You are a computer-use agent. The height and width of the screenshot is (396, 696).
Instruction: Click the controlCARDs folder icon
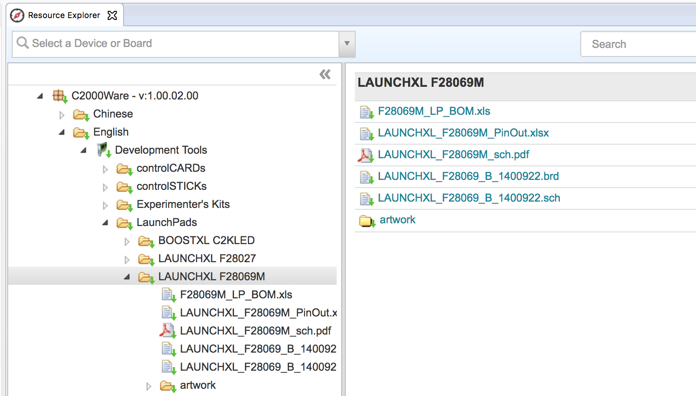(x=124, y=169)
